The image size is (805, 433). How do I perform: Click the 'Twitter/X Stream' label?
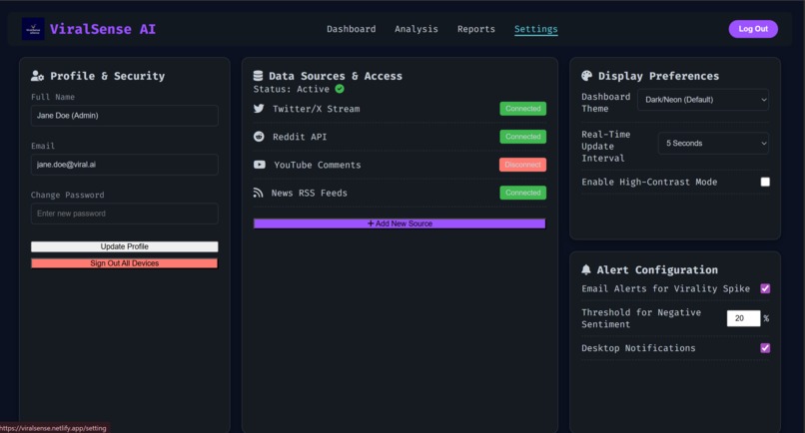coord(317,109)
